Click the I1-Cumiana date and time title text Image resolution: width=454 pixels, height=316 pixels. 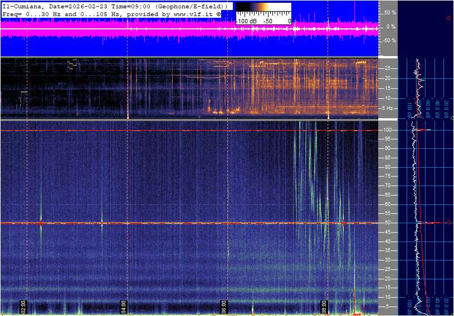tap(114, 6)
